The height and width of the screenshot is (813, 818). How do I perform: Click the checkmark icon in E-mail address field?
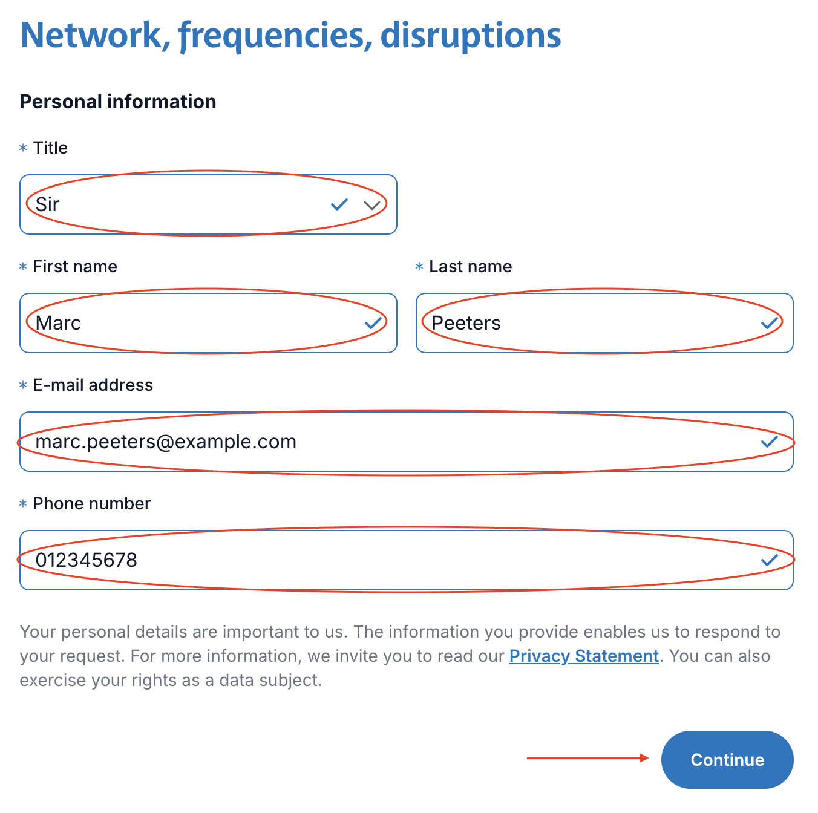(x=770, y=442)
